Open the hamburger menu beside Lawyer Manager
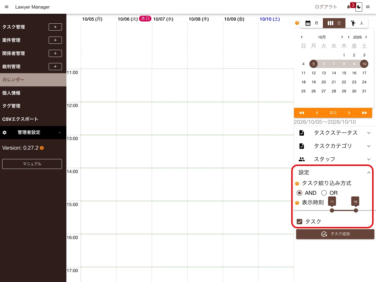Image resolution: width=376 pixels, height=282 pixels. [7, 7]
